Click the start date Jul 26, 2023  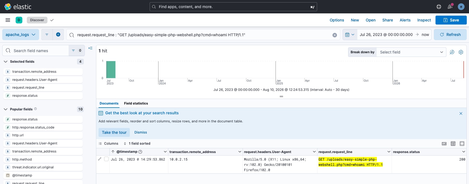[x=386, y=35]
